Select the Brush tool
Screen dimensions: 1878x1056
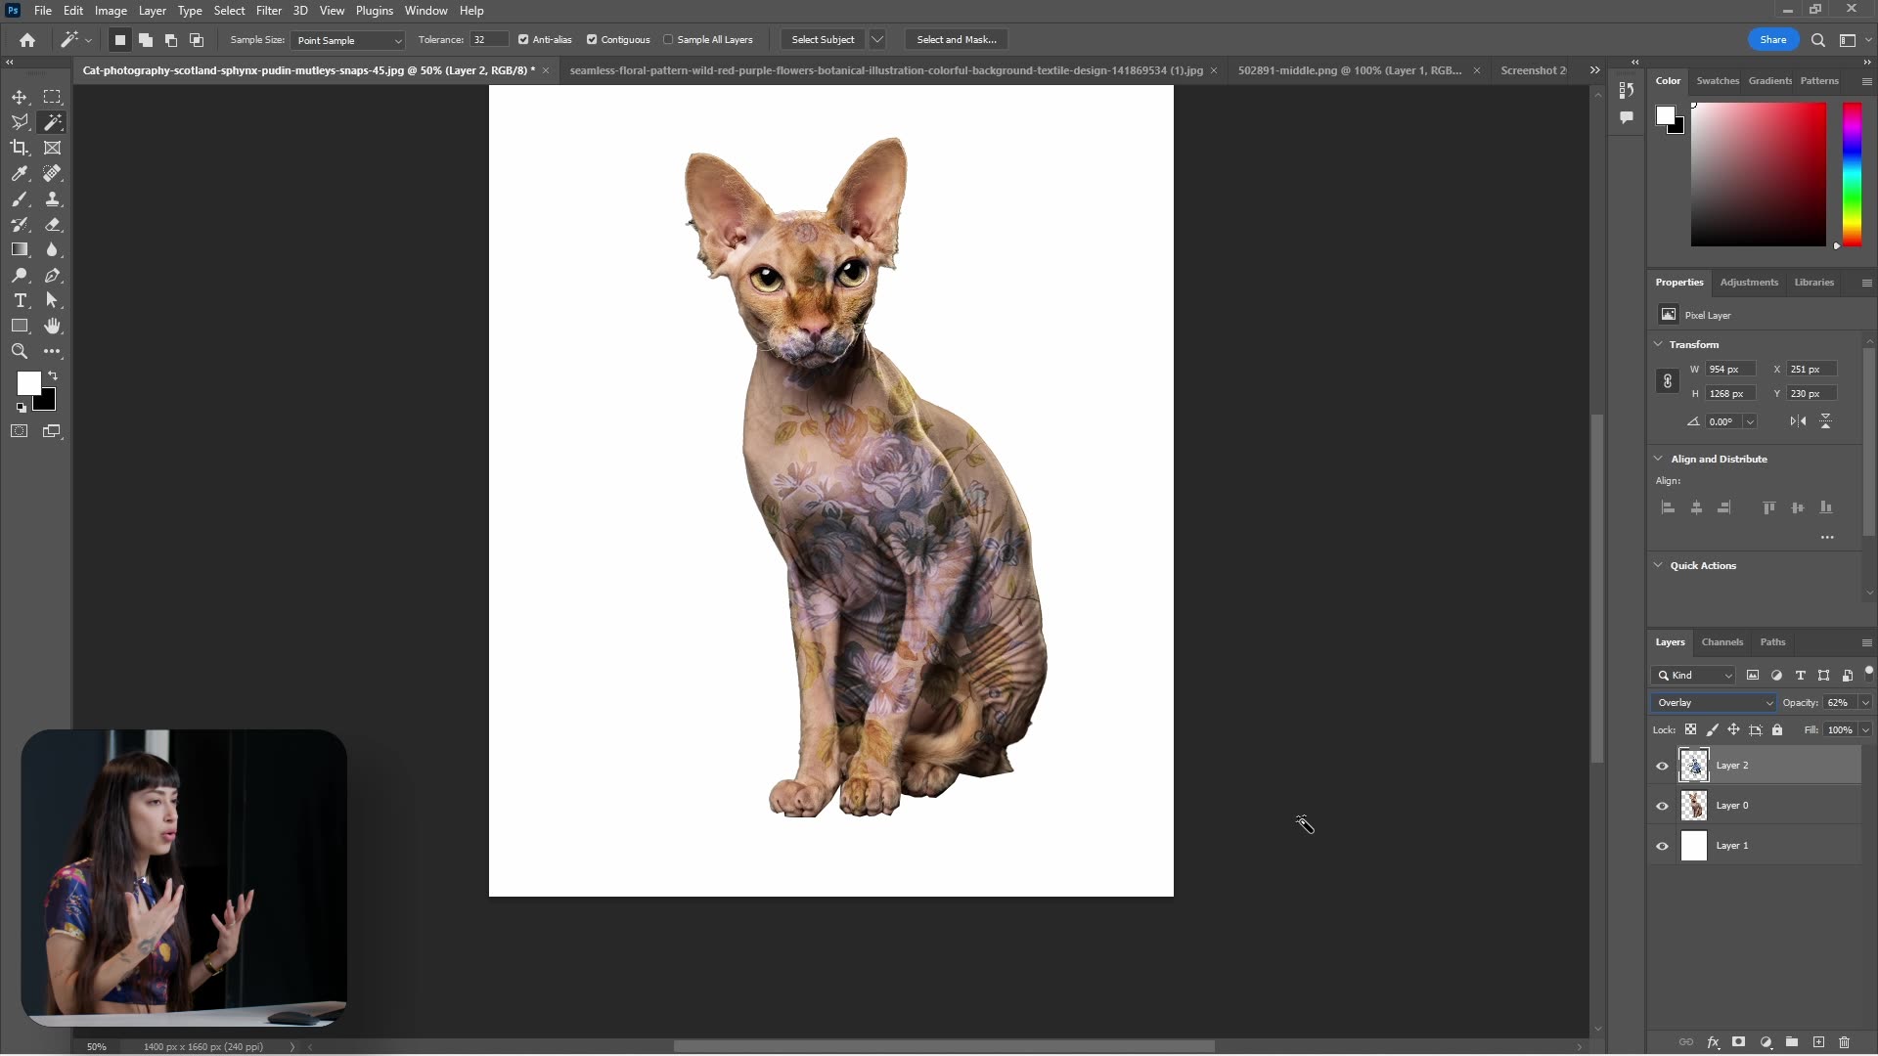20,198
